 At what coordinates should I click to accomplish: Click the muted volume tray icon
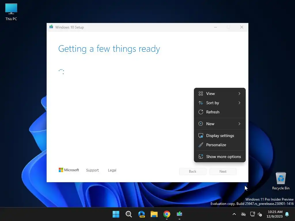click(260, 214)
